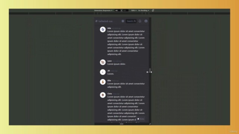This screenshot has width=239, height=134.
Task: Click the magnifier icon in search box
Action: coord(135,21)
